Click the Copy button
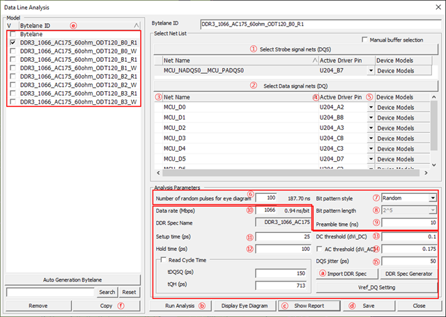The width and height of the screenshot is (446, 317). pos(106,305)
